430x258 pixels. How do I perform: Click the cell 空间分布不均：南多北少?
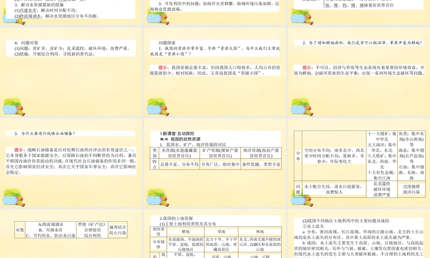pyautogui.click(x=334, y=156)
